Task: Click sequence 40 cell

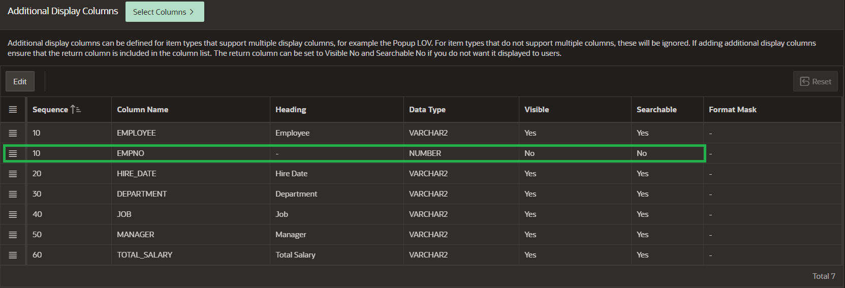Action: point(69,214)
